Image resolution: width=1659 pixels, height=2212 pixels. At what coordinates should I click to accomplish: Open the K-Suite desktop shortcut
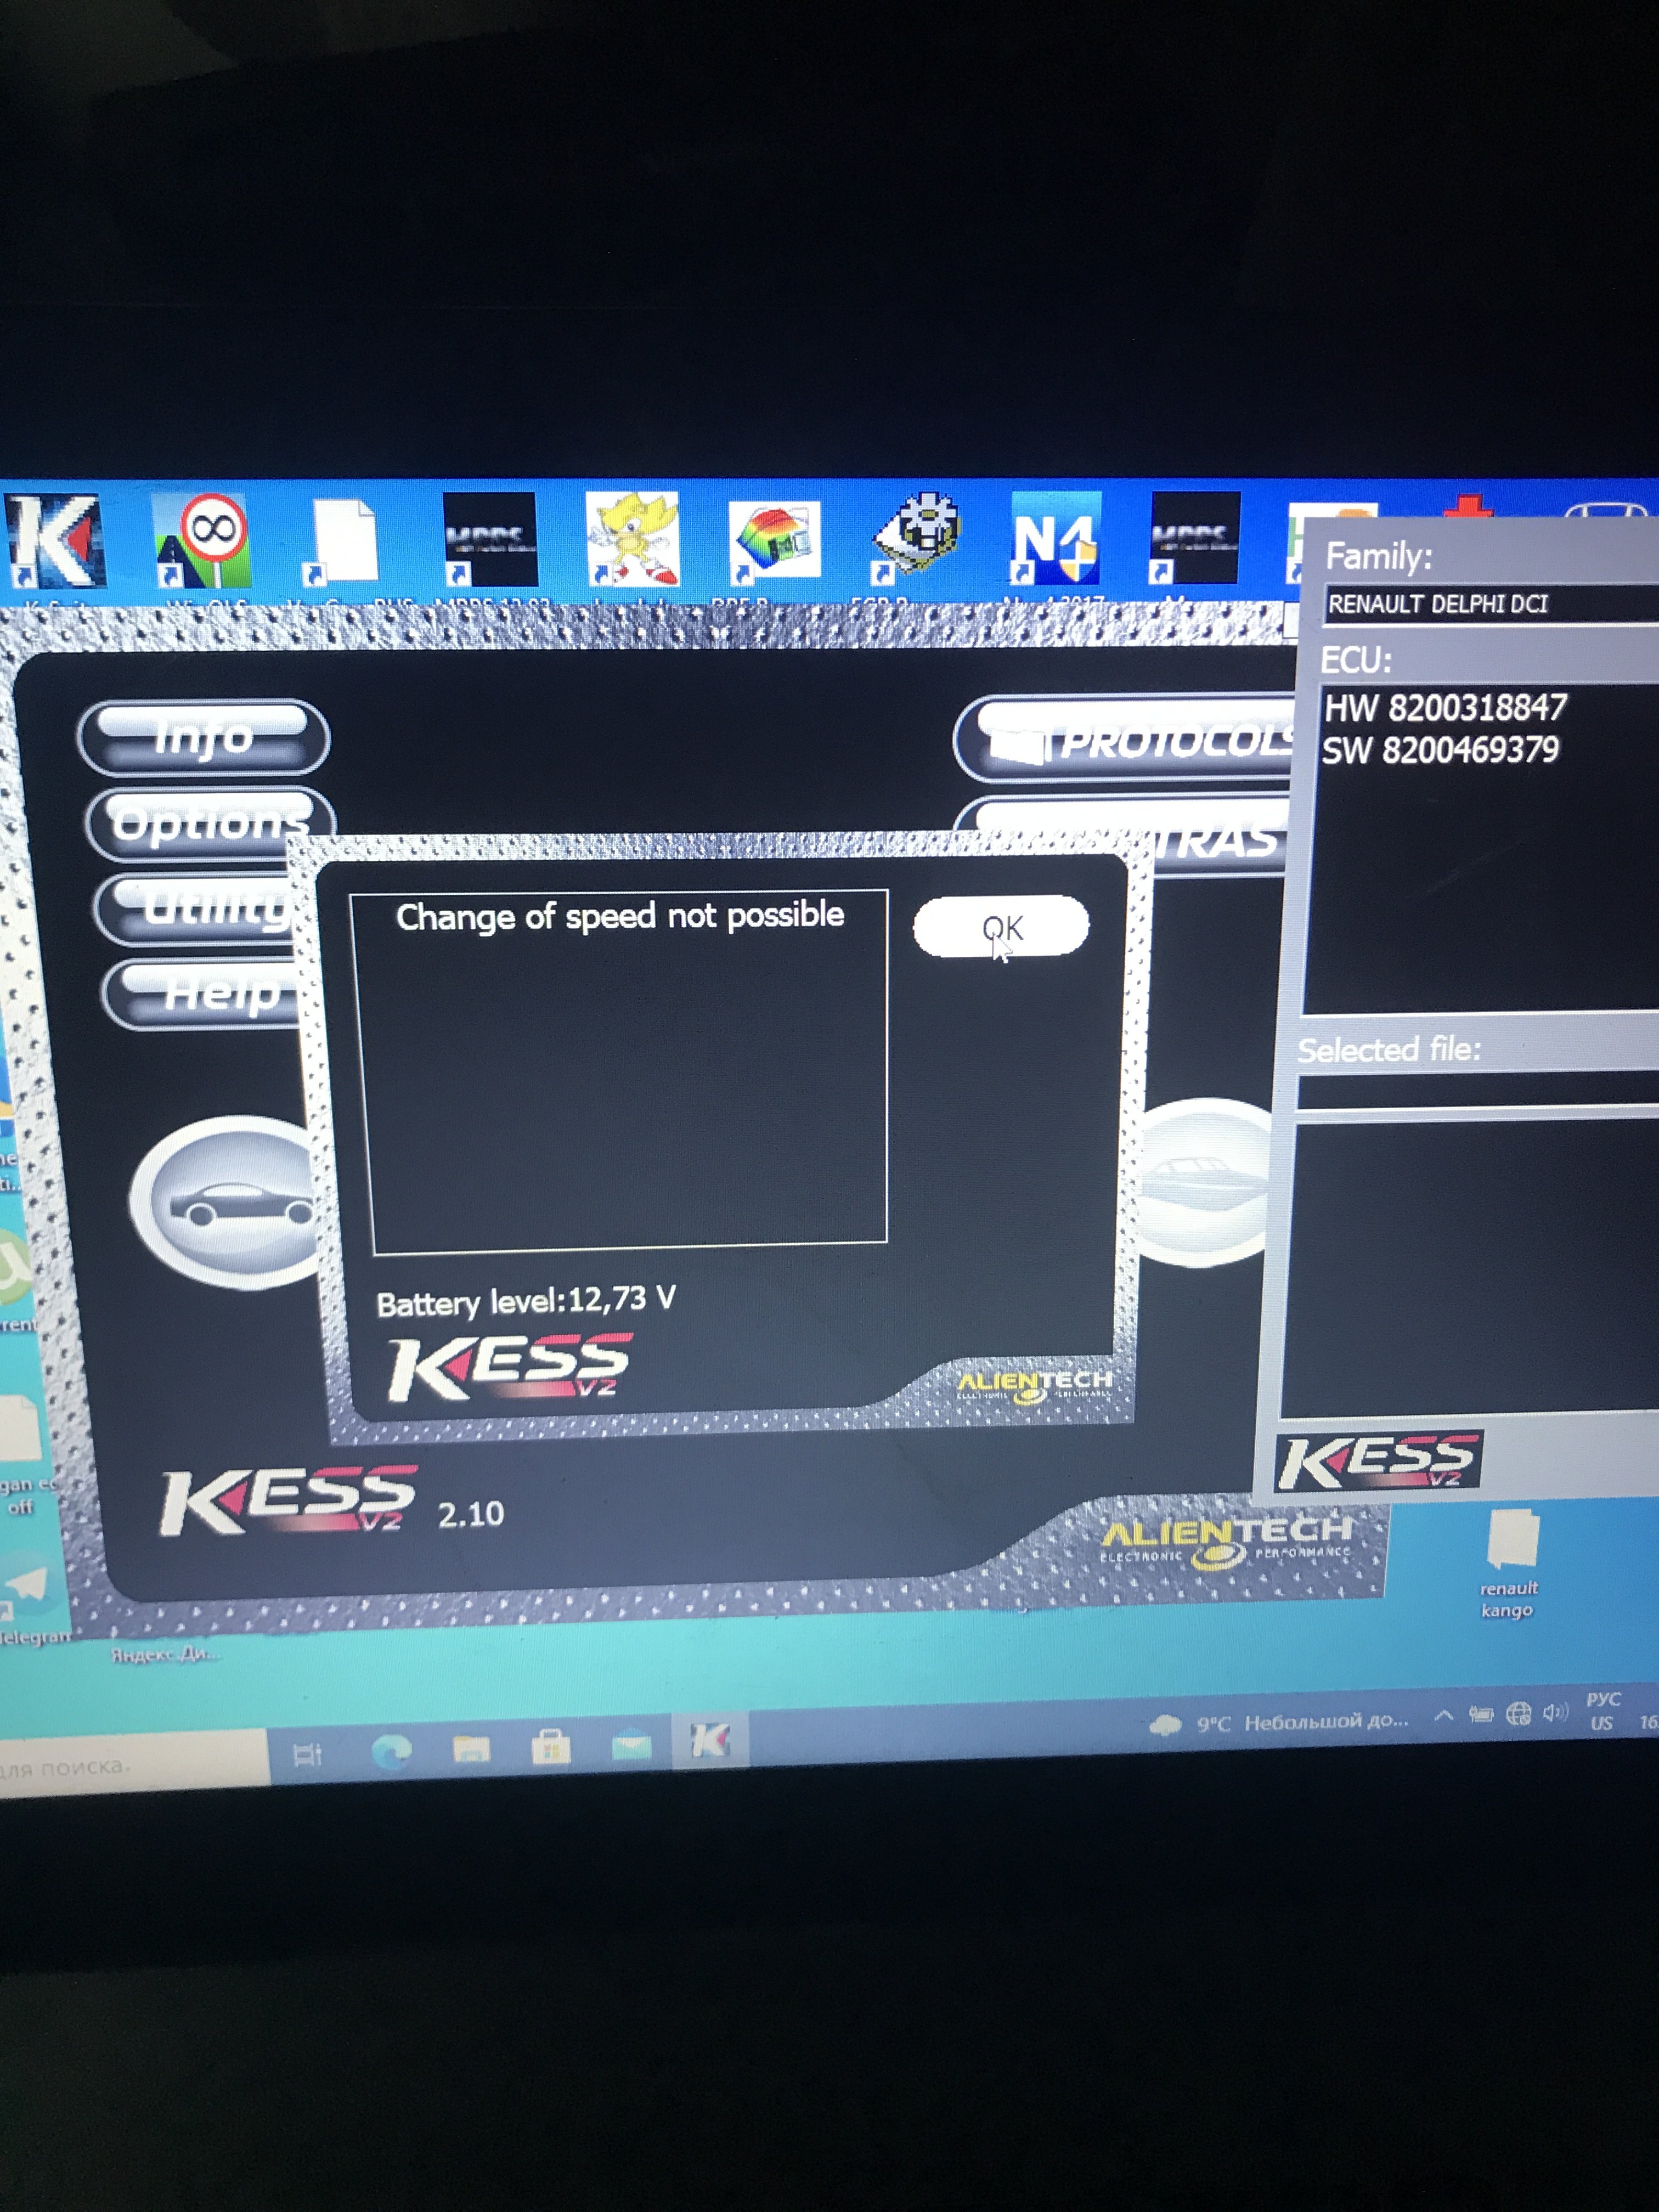point(55,541)
